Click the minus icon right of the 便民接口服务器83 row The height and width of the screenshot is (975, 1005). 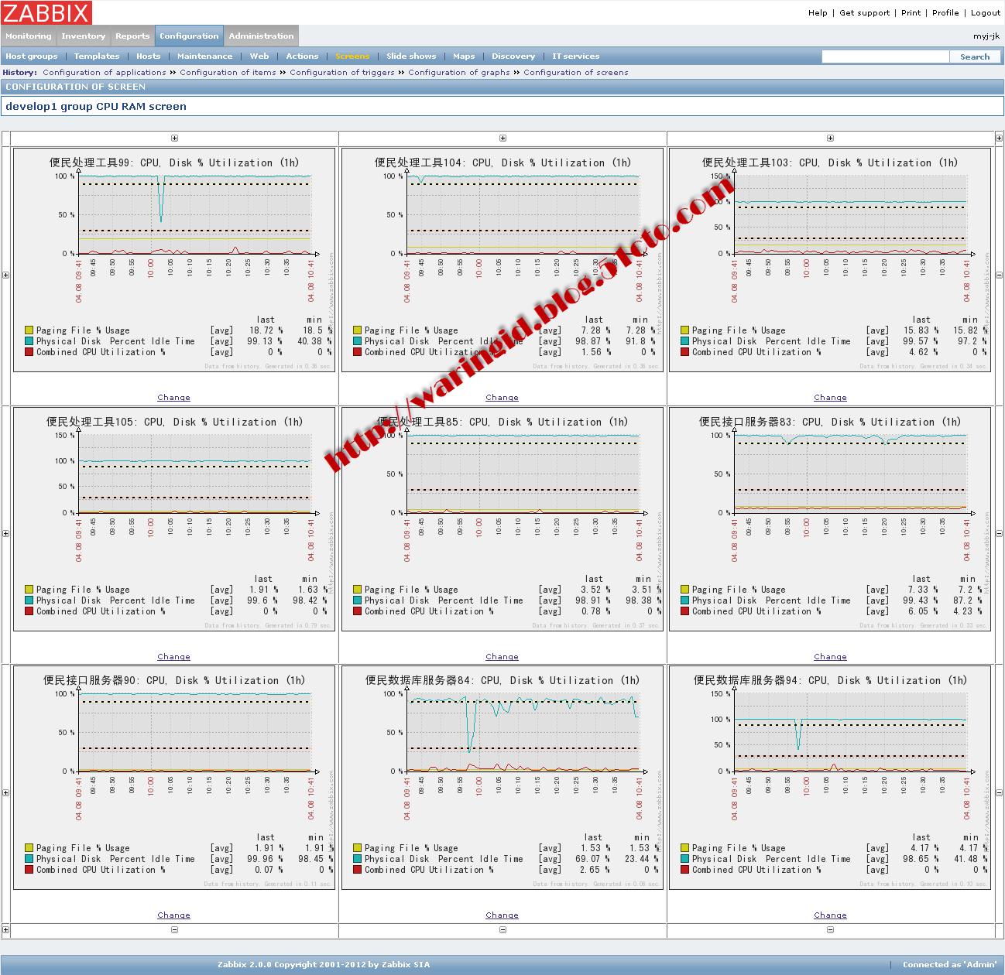pyautogui.click(x=999, y=534)
